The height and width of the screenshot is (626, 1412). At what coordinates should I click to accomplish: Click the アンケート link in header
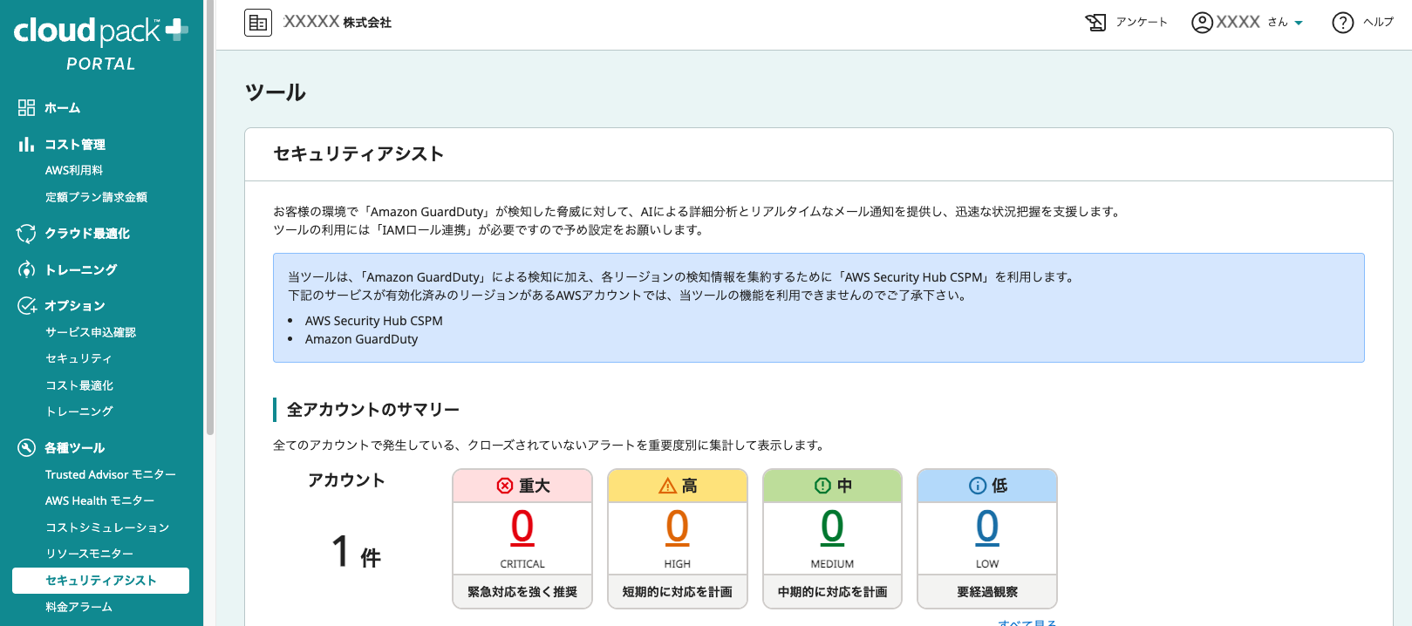point(1142,22)
